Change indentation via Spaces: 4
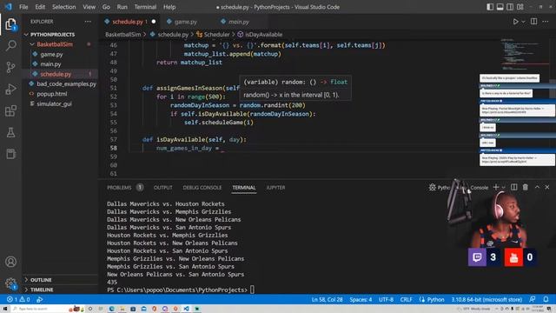556x313 pixels. point(361,299)
